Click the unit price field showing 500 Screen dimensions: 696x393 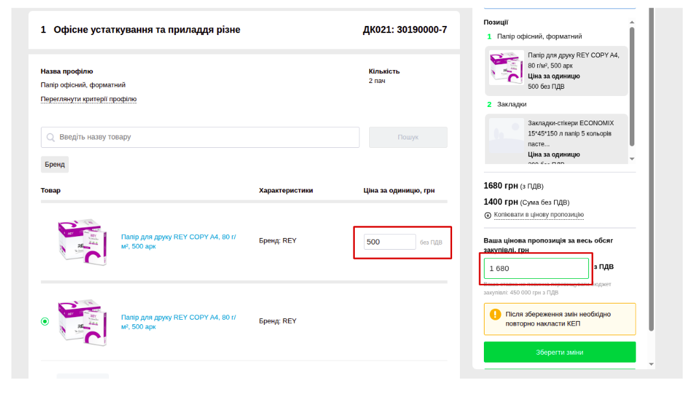pyautogui.click(x=389, y=242)
